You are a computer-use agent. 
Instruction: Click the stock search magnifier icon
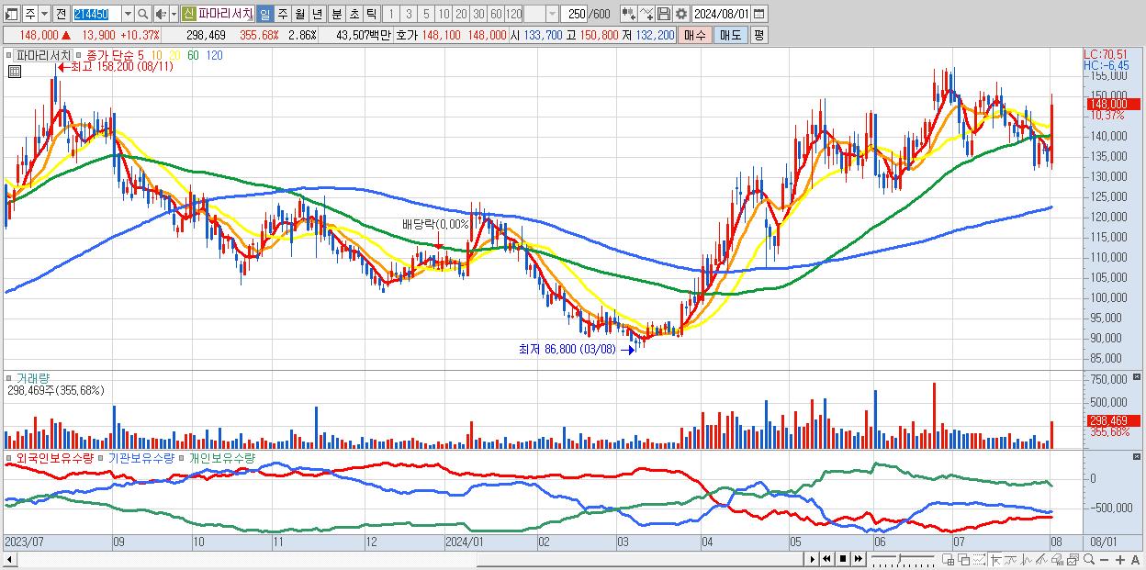pyautogui.click(x=143, y=15)
